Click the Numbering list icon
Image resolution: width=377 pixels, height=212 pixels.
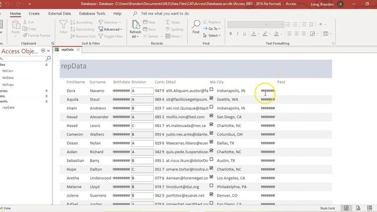pos(295,25)
